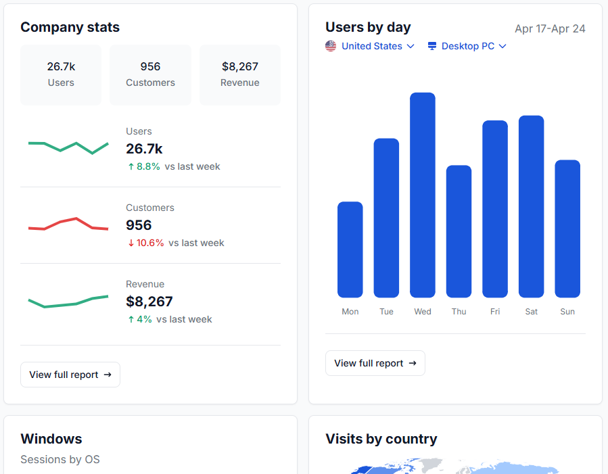Image resolution: width=608 pixels, height=474 pixels.
Task: Click the green up arrow beside 8.8%
Action: tap(131, 166)
